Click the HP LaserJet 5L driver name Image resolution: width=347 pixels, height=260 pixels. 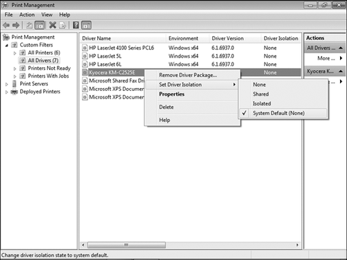pyautogui.click(x=105, y=56)
